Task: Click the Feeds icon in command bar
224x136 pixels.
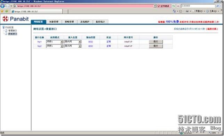Action: (181, 11)
